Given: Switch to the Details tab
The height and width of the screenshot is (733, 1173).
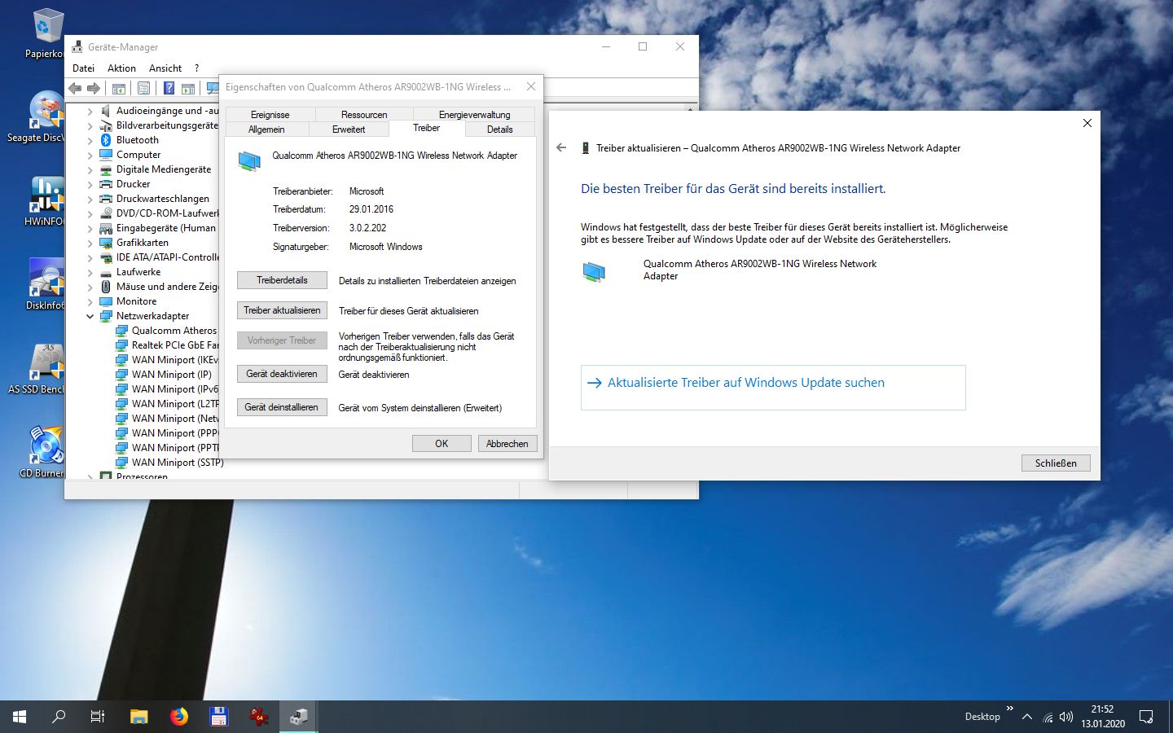Looking at the screenshot, I should 500,129.
